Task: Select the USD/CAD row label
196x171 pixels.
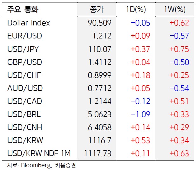Action: click(25, 101)
